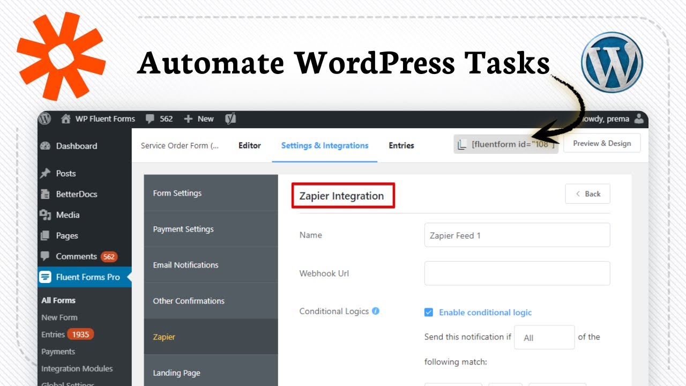Select the Settings & Integrations tab
This screenshot has width=686, height=386.
325,145
